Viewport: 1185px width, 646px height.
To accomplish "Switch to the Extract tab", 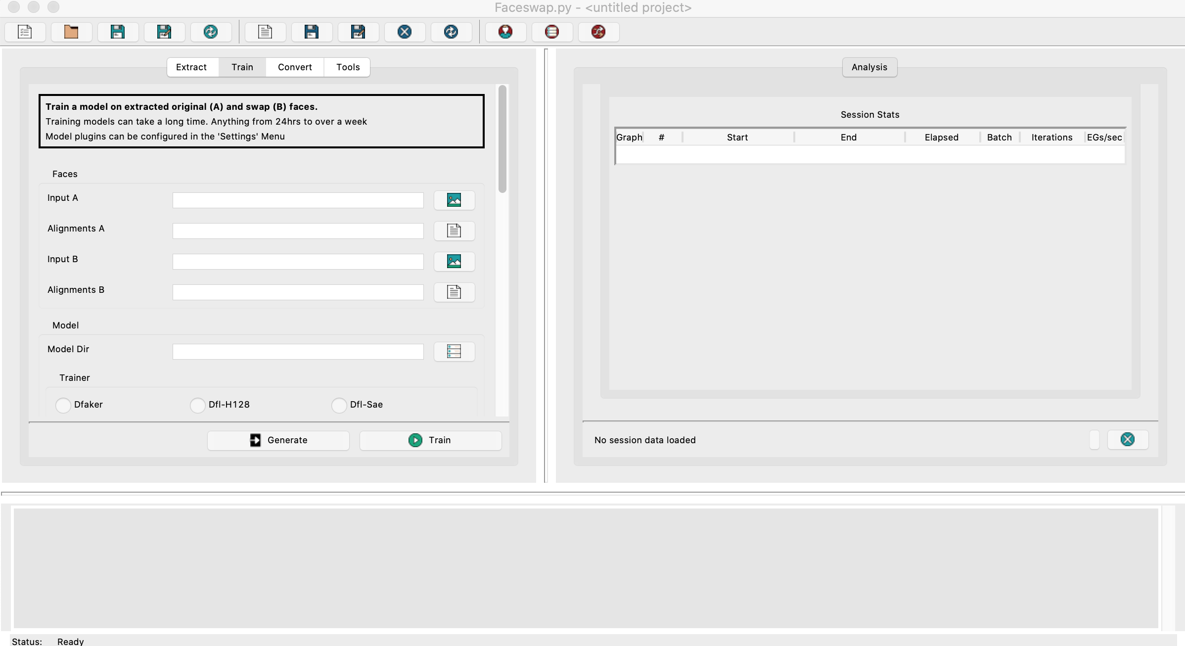I will click(191, 67).
